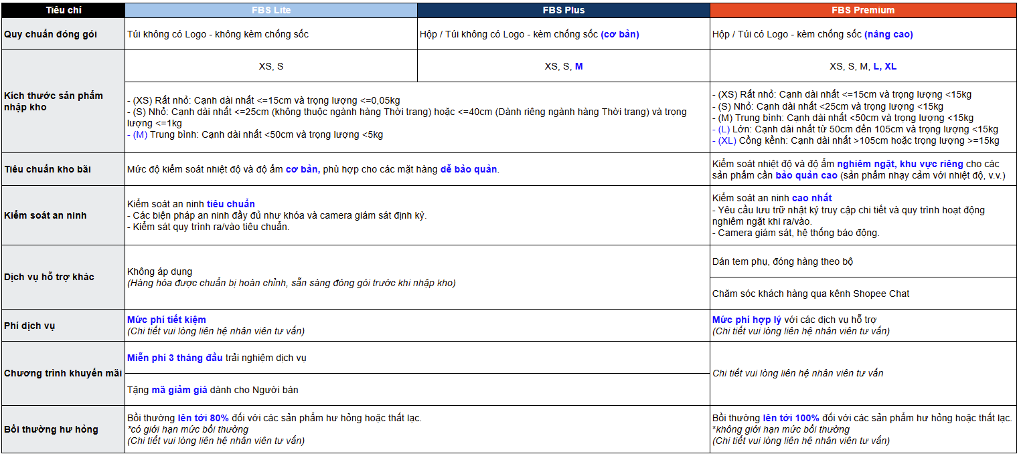Select "Túi không có Logo - không kèm chống sốc"
Viewport: 1019px width, 456px height.
218,34
